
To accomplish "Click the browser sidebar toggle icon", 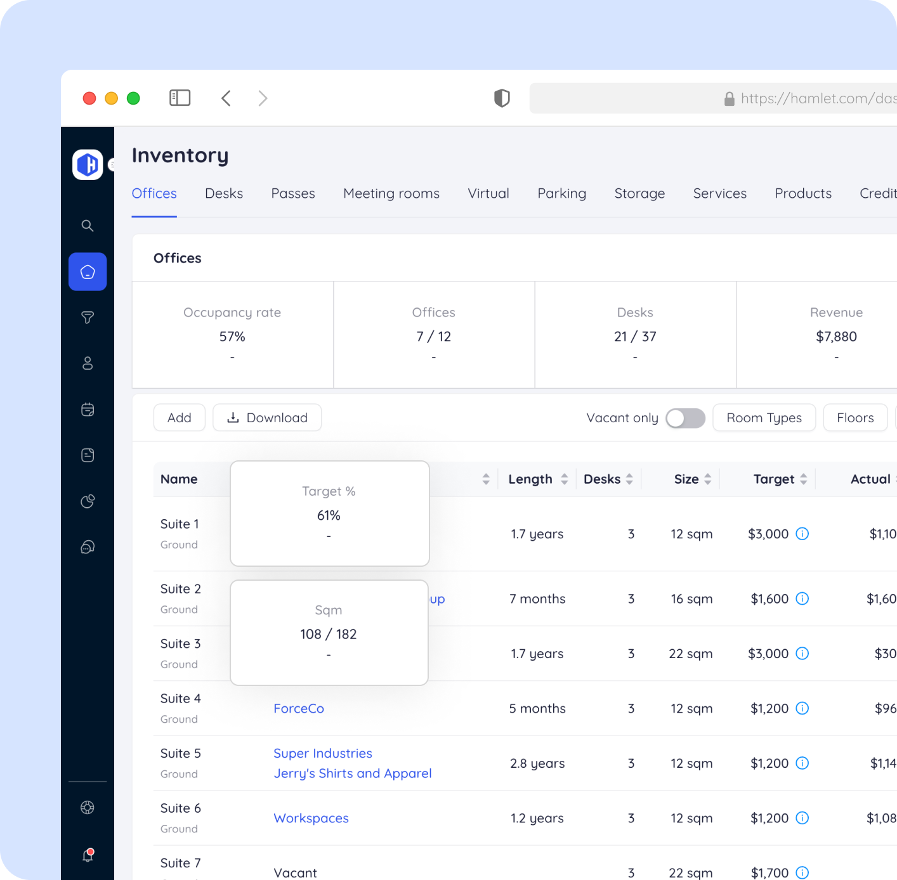I will pyautogui.click(x=180, y=98).
